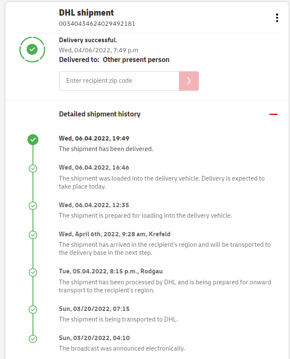Click the Krefeld arrival timeline checkmark

click(33, 235)
